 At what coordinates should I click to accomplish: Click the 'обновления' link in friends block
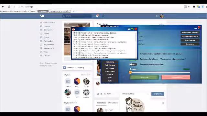(85, 75)
